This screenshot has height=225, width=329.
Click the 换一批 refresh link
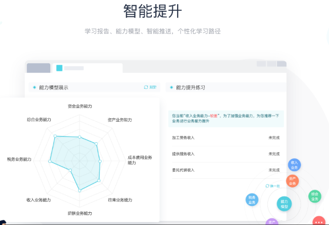pyautogui.click(x=272, y=185)
